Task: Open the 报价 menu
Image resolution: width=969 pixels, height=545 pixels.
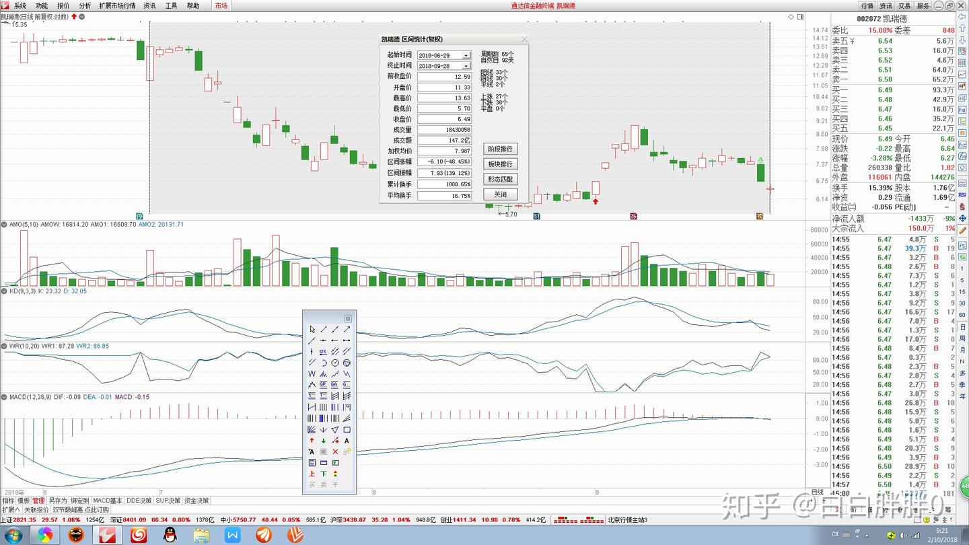Action: coord(63,5)
